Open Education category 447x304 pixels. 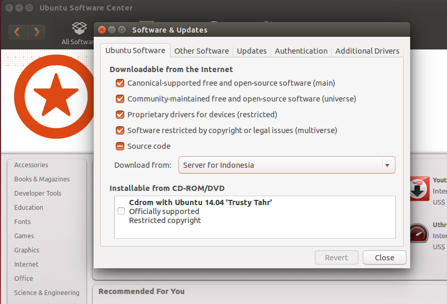pyautogui.click(x=28, y=207)
